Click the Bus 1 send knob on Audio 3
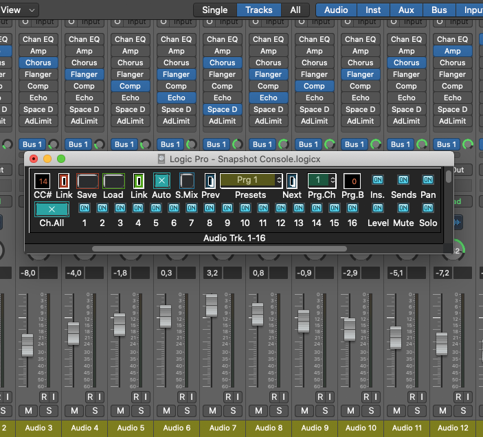Screen dimensions: 483x437 (x=53, y=144)
